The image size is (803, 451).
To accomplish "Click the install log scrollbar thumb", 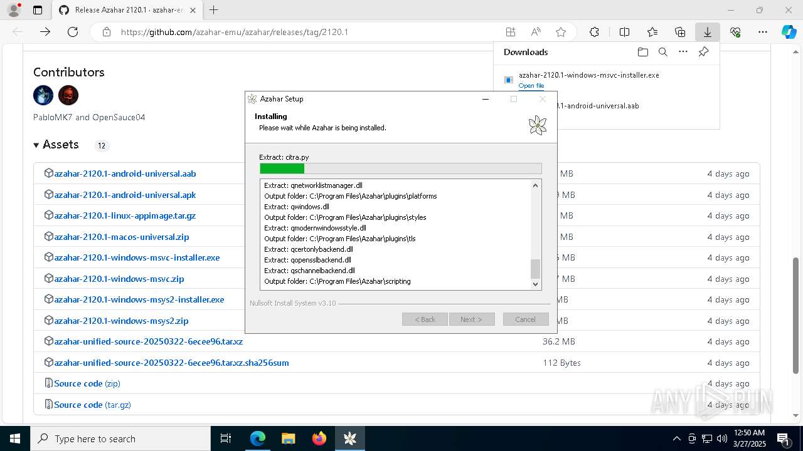I will pos(535,269).
